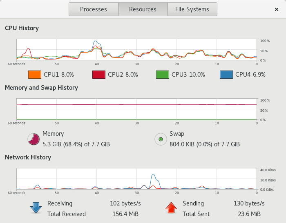The image size is (286, 223).
Task: Click the Total Sent value 23.6 MiB
Action: pos(250,214)
